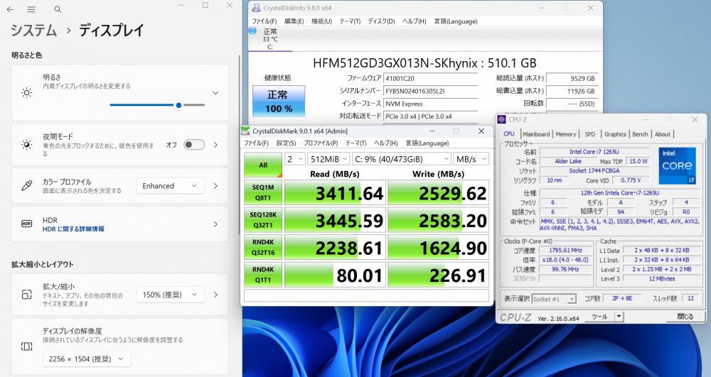Select the blue disk status orb for drive C:
The height and width of the screenshot is (377, 711).
click(253, 31)
